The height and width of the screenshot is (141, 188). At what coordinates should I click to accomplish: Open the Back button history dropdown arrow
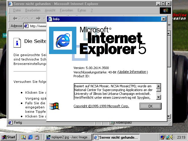click(32, 18)
